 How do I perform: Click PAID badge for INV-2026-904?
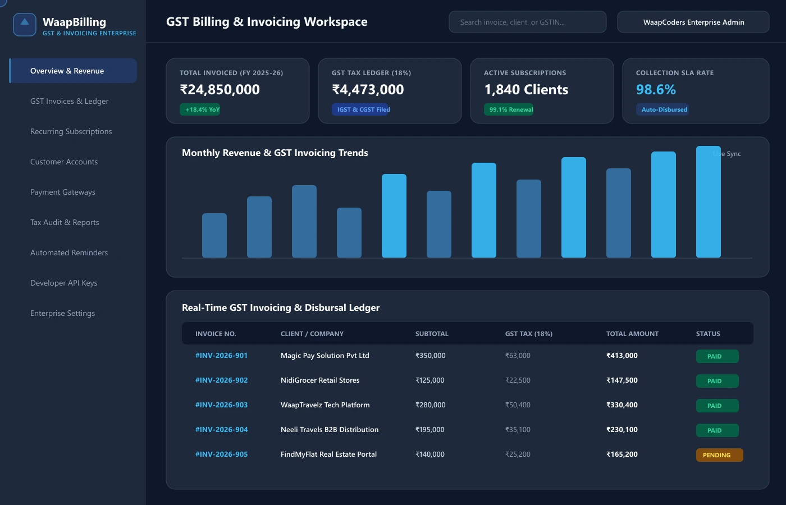[x=718, y=430]
